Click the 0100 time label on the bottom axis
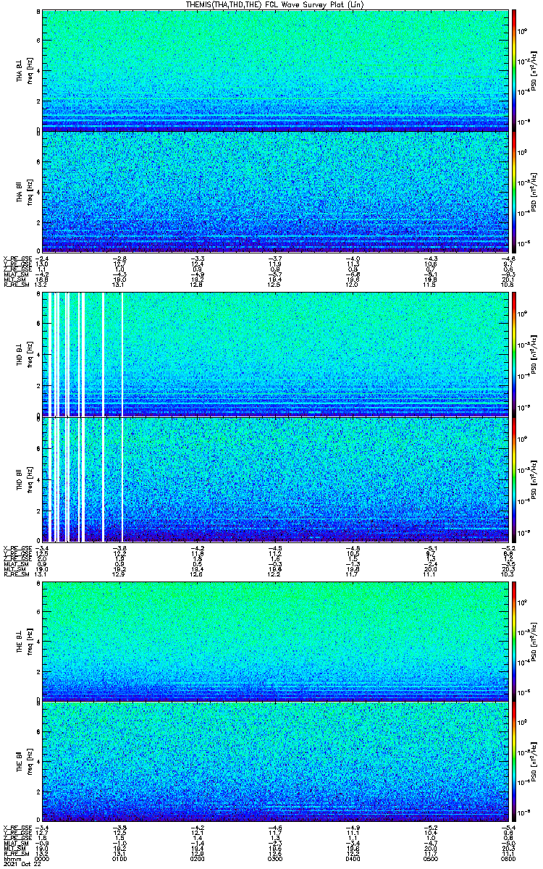 [121, 859]
